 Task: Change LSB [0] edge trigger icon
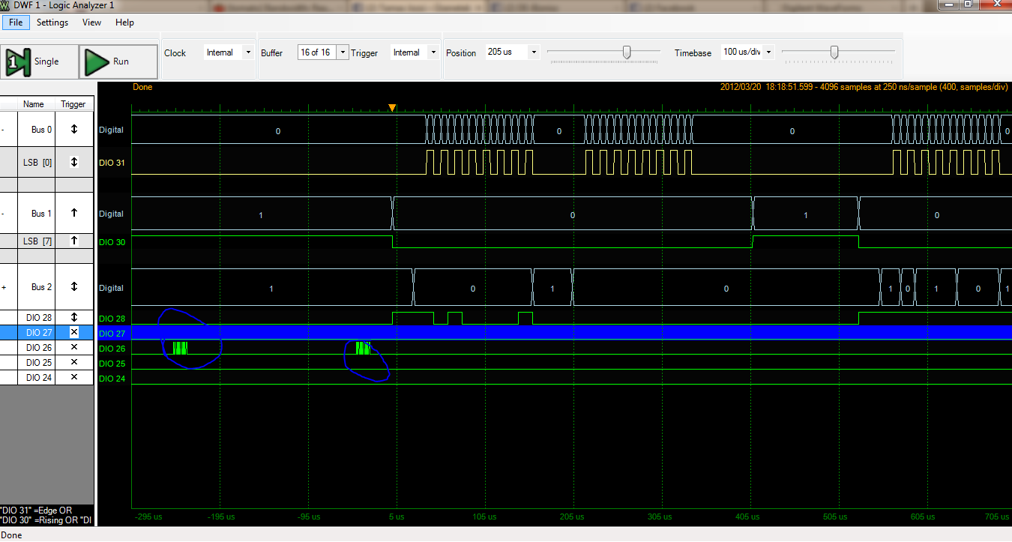click(74, 162)
